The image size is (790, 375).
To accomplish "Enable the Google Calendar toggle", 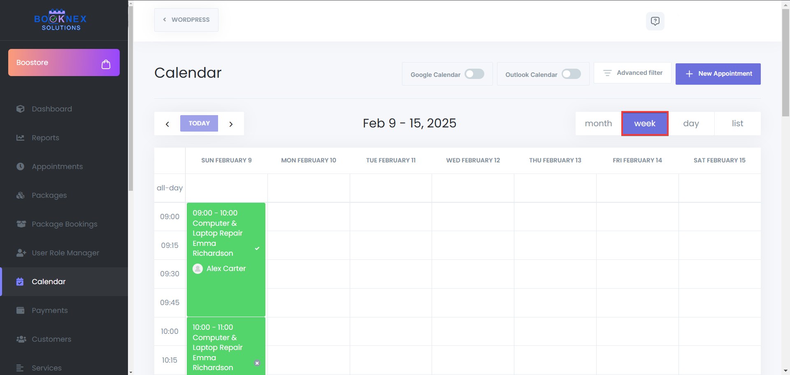I will [x=474, y=74].
